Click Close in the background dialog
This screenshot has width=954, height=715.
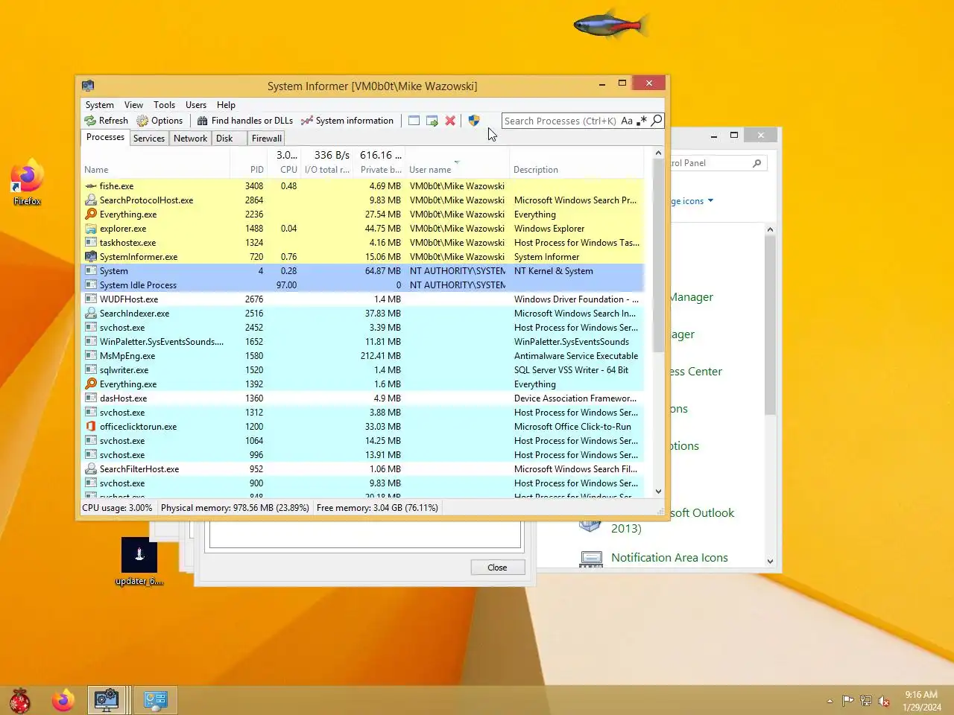click(497, 568)
